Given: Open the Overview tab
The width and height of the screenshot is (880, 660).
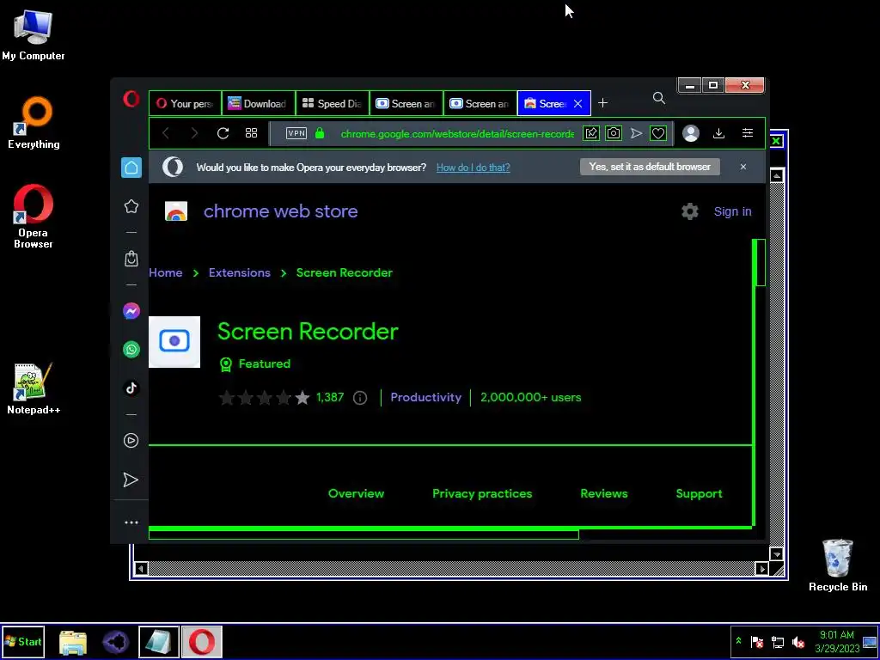Looking at the screenshot, I should tap(357, 493).
